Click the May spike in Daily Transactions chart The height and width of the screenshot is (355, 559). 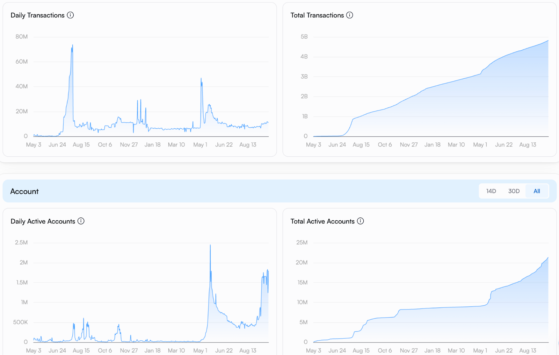[201, 79]
